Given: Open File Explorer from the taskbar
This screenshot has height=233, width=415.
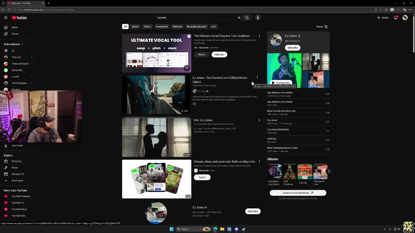Looking at the screenshot, I should tap(222, 229).
